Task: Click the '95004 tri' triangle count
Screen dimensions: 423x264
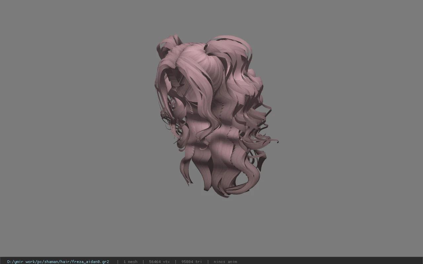Action: tap(192, 262)
